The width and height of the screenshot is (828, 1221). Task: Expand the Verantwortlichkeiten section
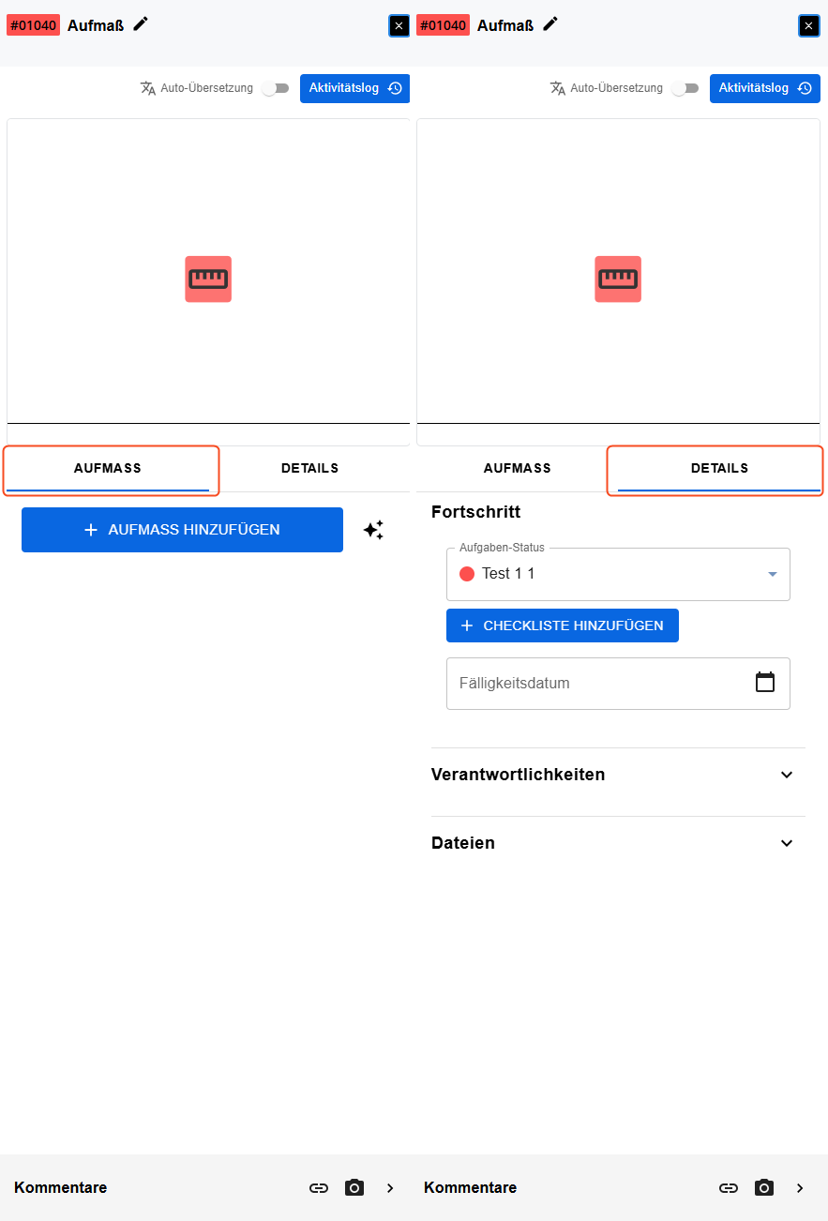618,775
